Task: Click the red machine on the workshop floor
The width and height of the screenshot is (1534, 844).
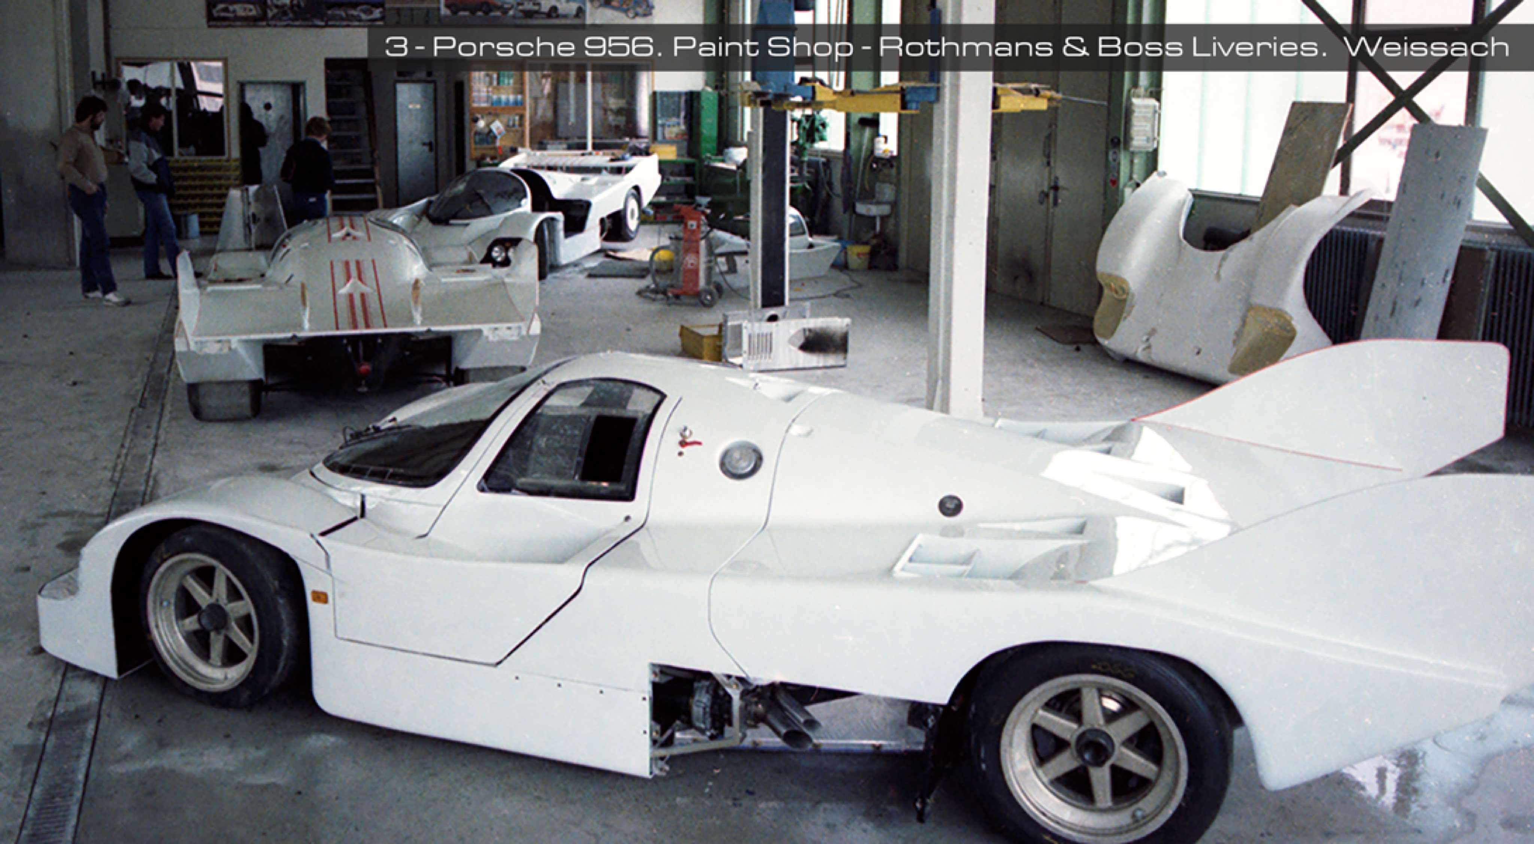Action: (x=691, y=253)
